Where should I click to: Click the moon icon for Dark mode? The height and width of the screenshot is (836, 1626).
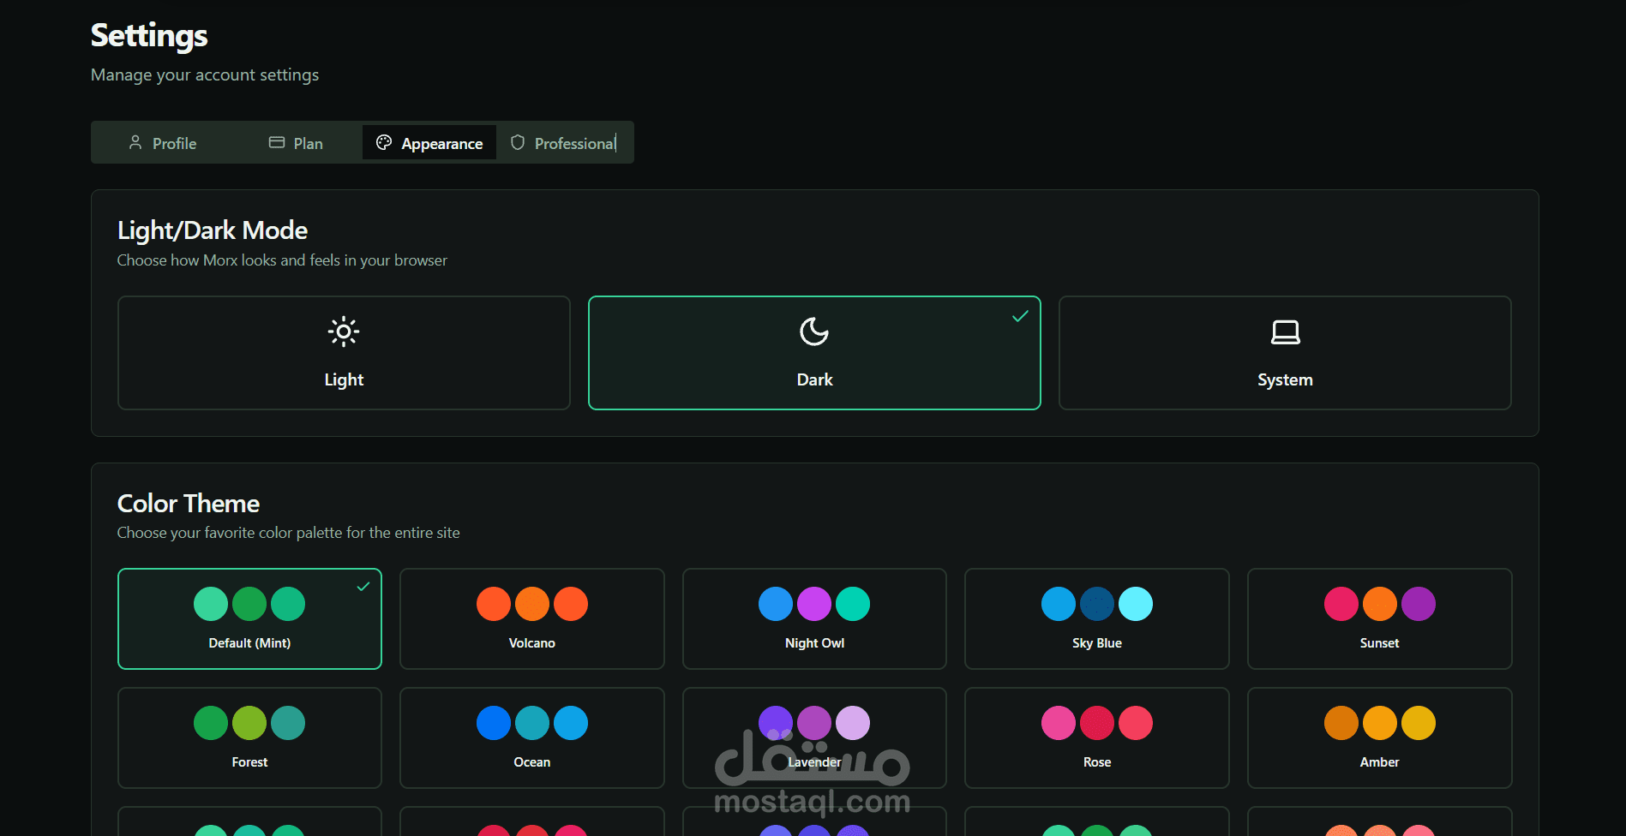(x=814, y=331)
